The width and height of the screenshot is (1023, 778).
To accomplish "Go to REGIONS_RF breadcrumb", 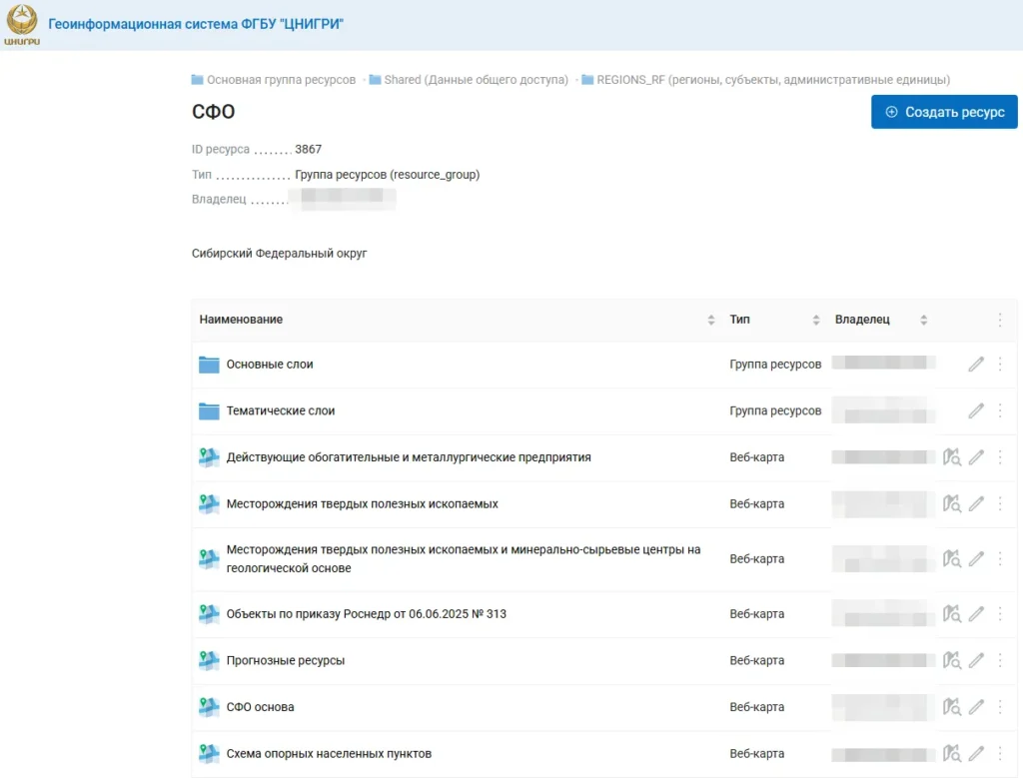I will click(x=766, y=80).
